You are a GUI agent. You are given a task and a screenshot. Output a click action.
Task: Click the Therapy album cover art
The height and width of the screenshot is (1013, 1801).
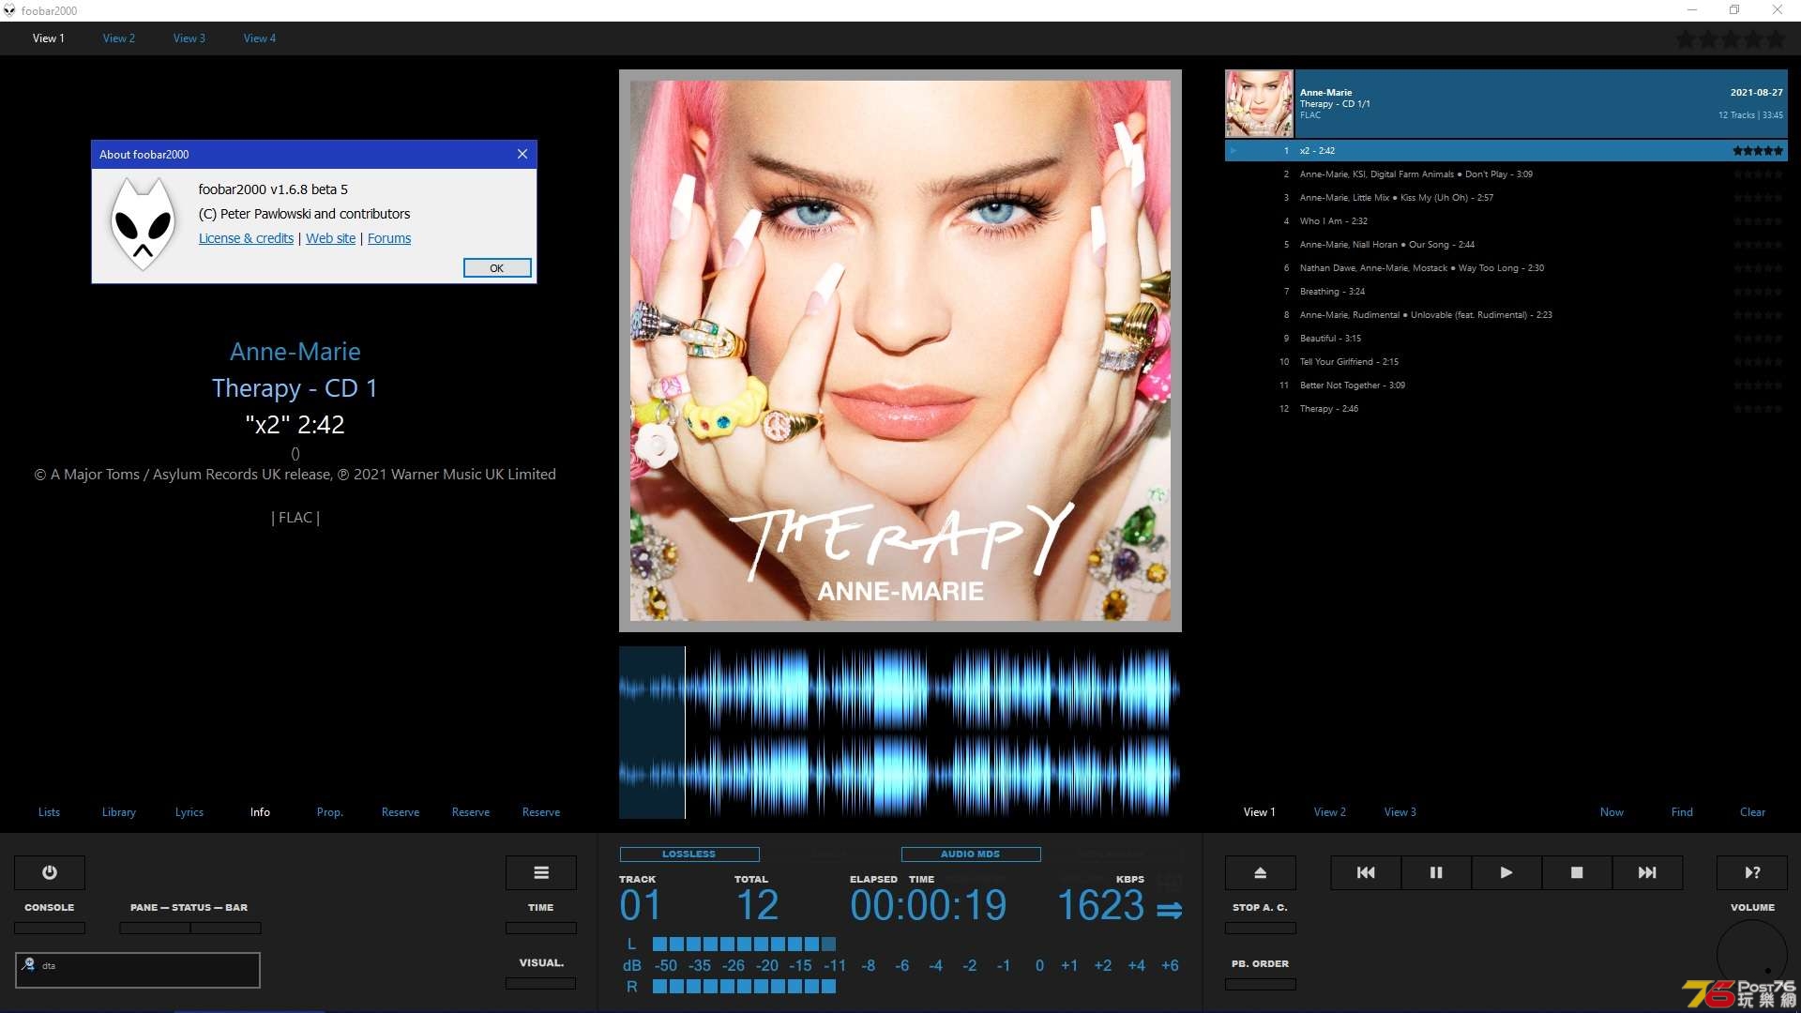click(x=900, y=351)
